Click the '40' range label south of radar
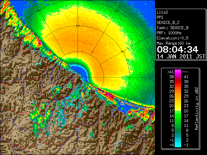 (x=78, y=129)
